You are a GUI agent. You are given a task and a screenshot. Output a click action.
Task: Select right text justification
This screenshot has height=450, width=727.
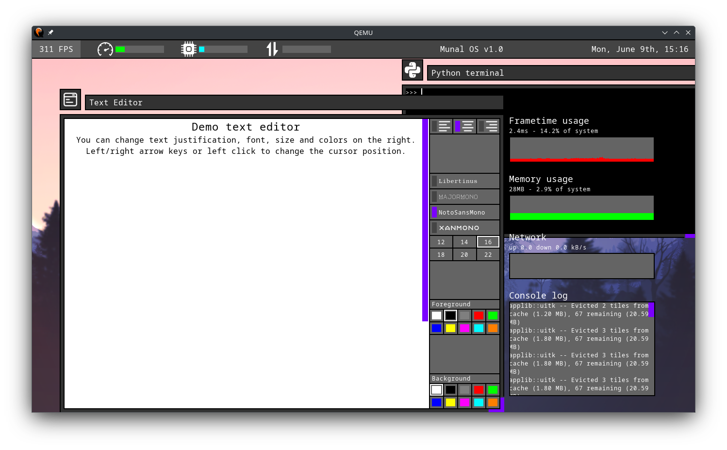click(488, 126)
